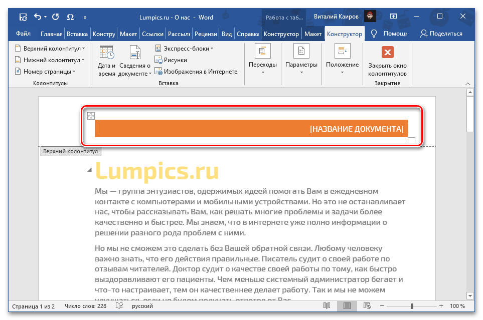Image resolution: width=483 pixels, height=320 pixels.
Task: Undo the last action
Action: tap(38, 17)
